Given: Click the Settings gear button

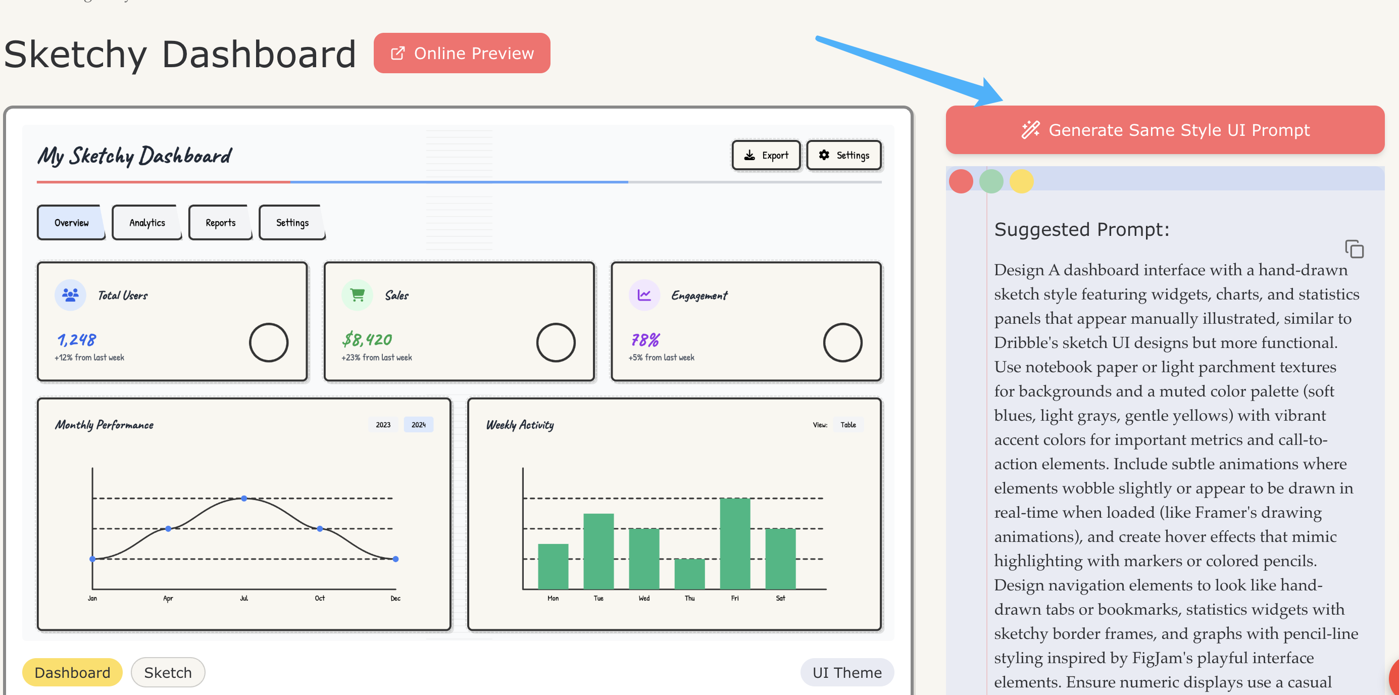Looking at the screenshot, I should click(x=843, y=155).
